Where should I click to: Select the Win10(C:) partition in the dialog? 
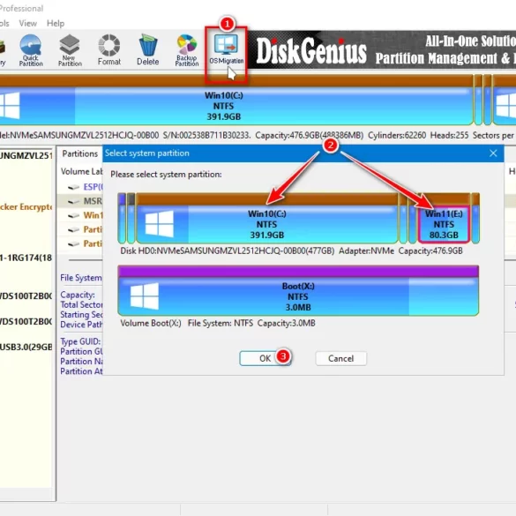coord(267,218)
